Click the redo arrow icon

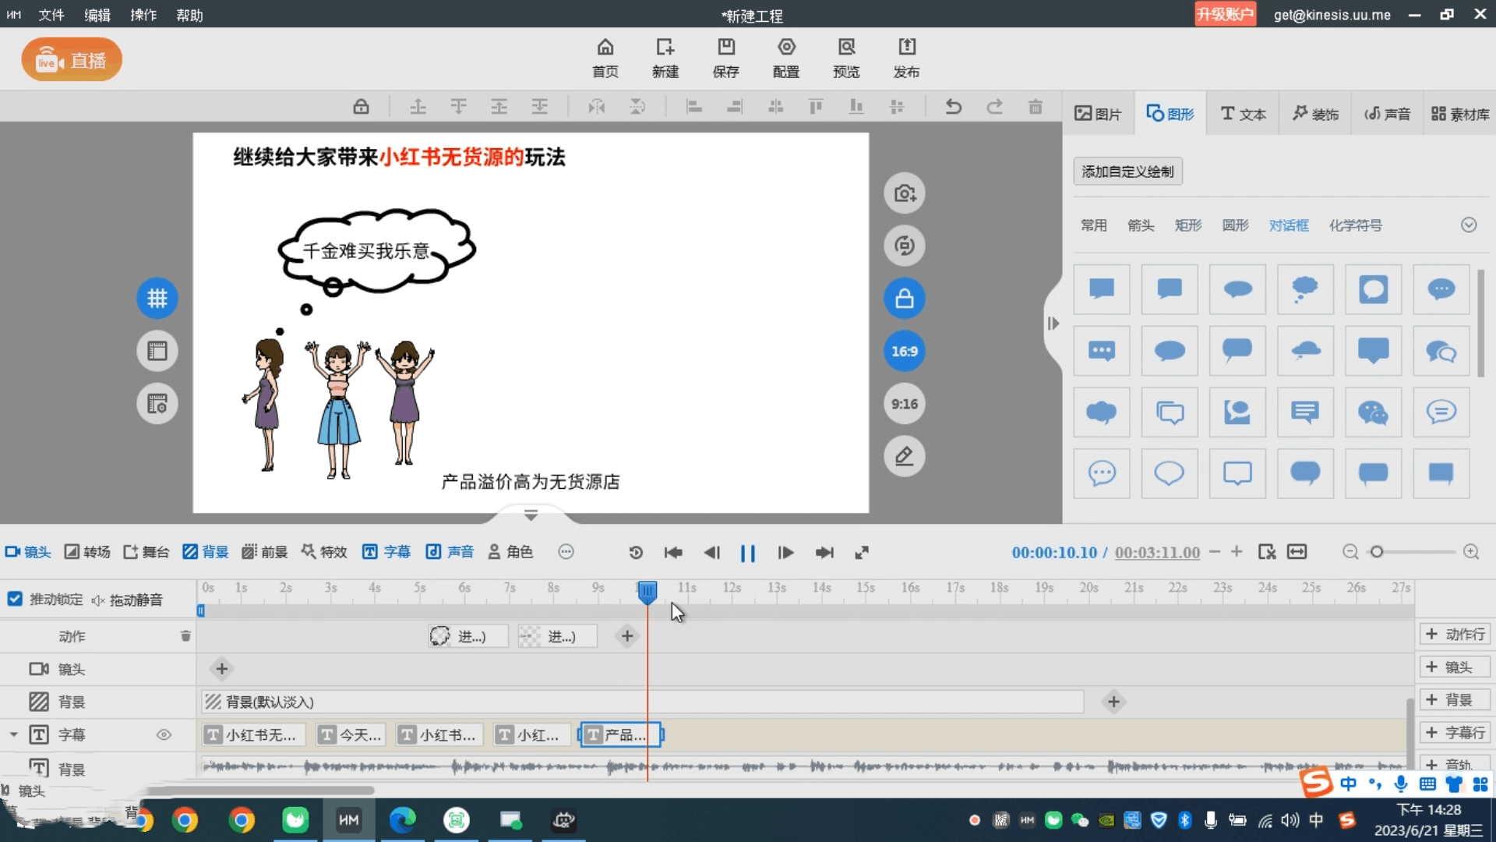994,107
